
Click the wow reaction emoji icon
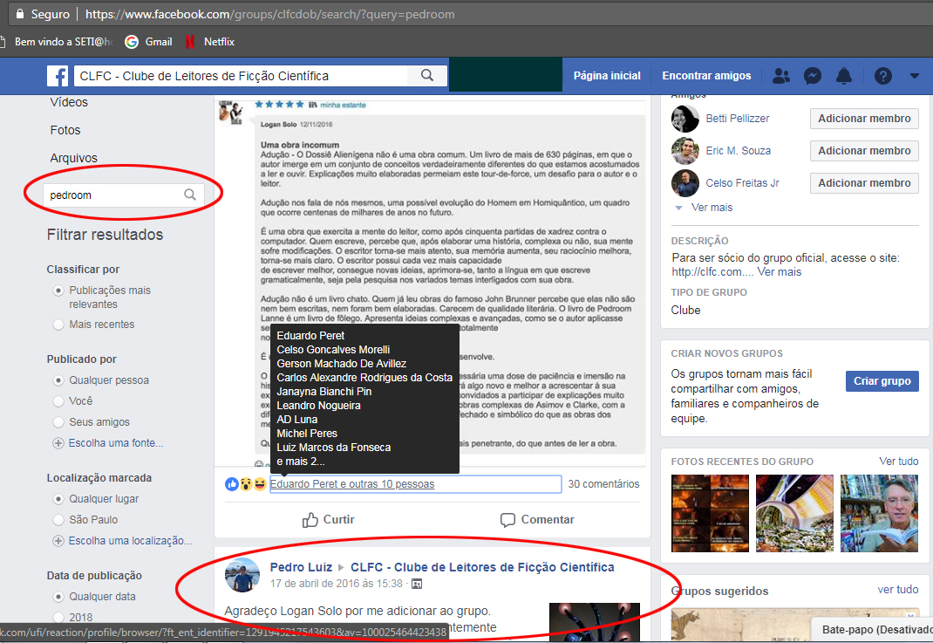coord(246,484)
